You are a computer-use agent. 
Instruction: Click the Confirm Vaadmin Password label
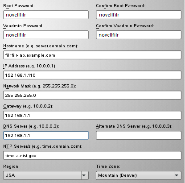click(125, 26)
